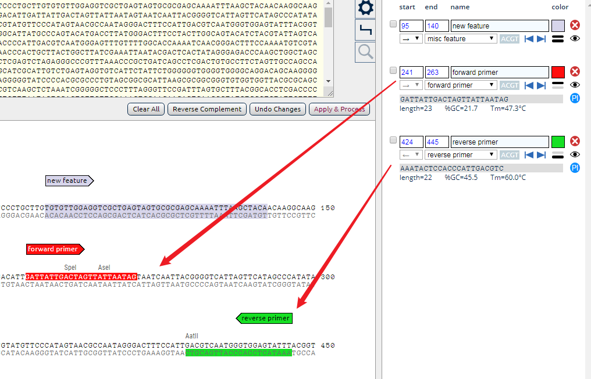Screen dimensions: 591x379
Task: Click the Reverse Complement button
Action: [208, 109]
